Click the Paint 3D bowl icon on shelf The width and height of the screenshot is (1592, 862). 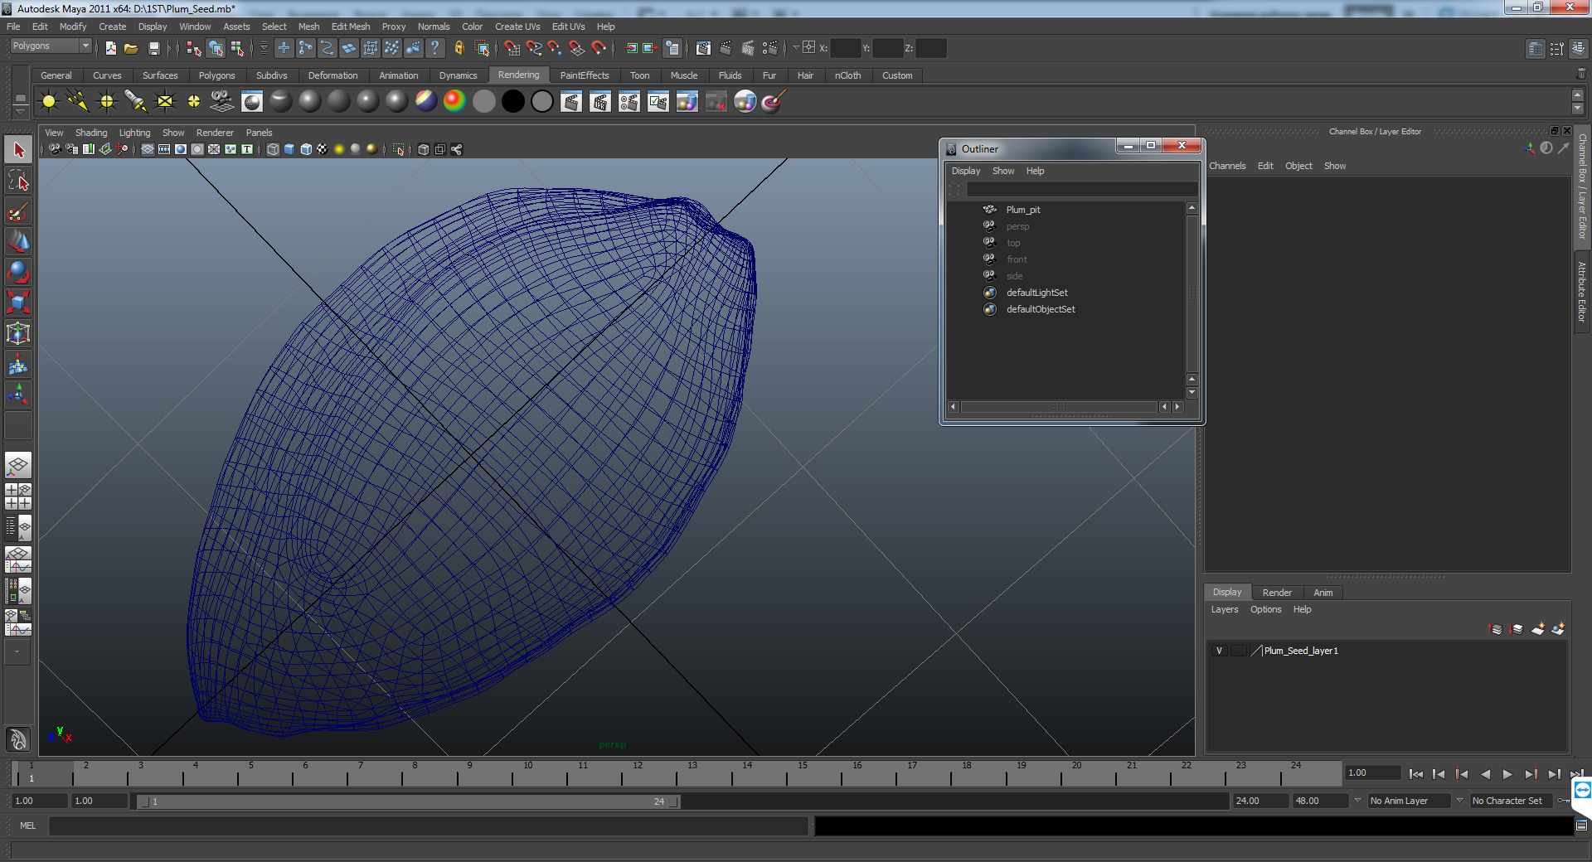(x=773, y=102)
